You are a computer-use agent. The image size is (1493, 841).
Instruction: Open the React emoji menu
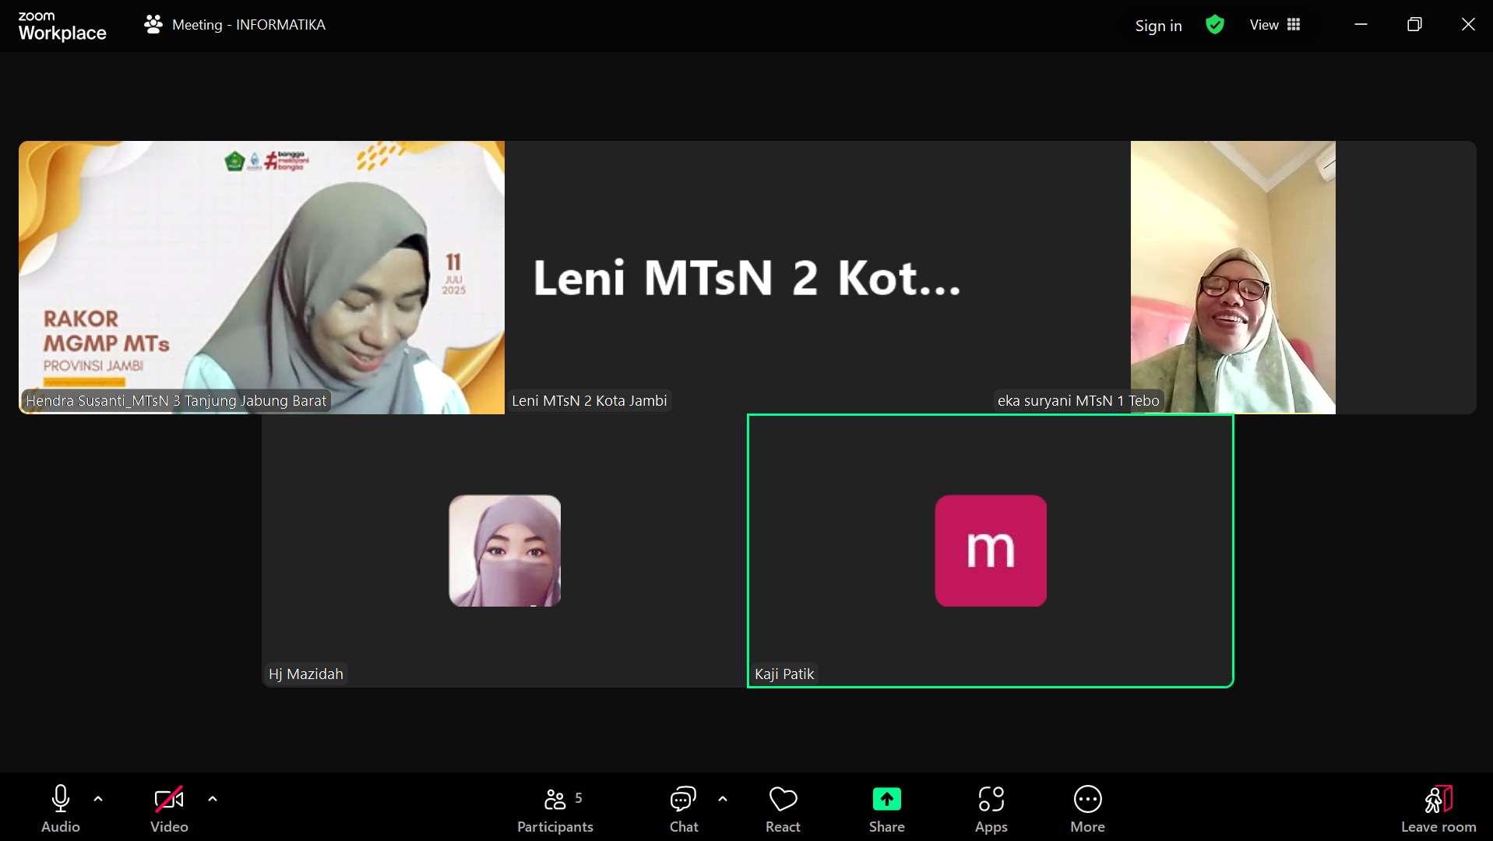[783, 808]
